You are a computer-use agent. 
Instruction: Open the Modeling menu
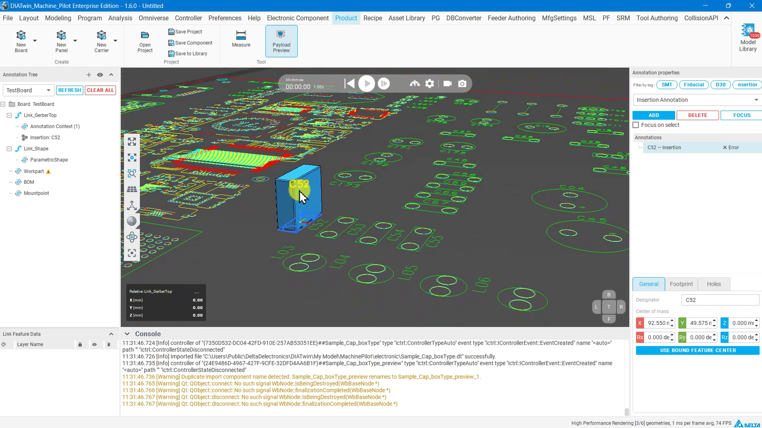[x=58, y=18]
